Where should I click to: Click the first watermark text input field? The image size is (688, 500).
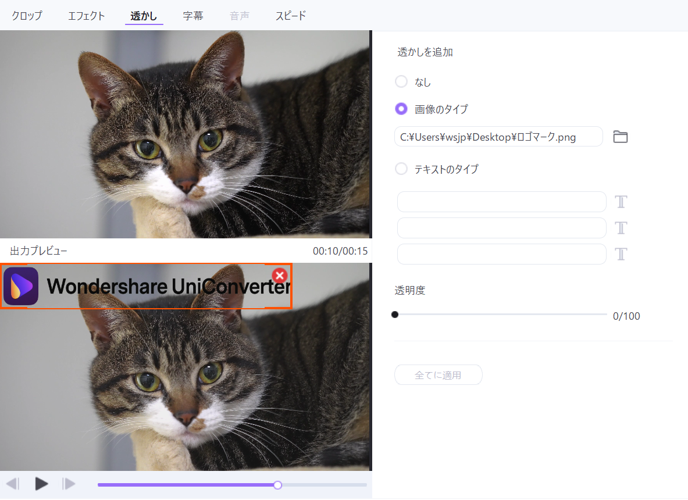[x=501, y=202]
